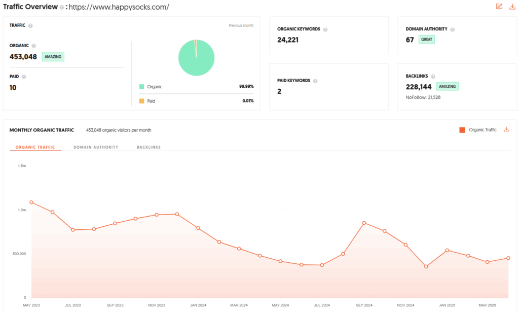The image size is (519, 312).
Task: Click the organic traffic value 453,048
Action: point(23,57)
